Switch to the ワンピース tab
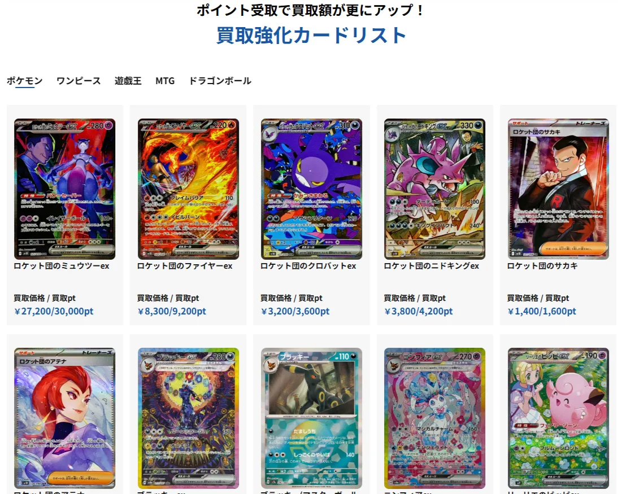Image resolution: width=618 pixels, height=494 pixels. [79, 81]
